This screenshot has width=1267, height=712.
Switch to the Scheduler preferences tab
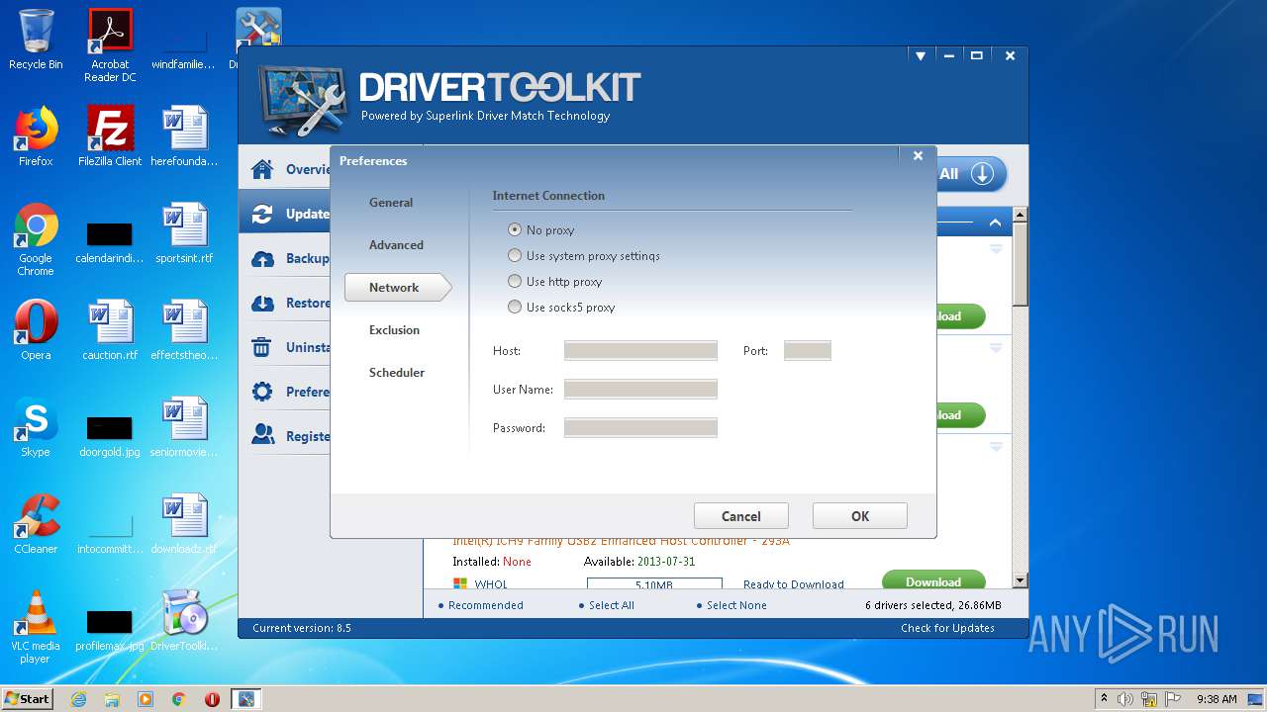(397, 373)
